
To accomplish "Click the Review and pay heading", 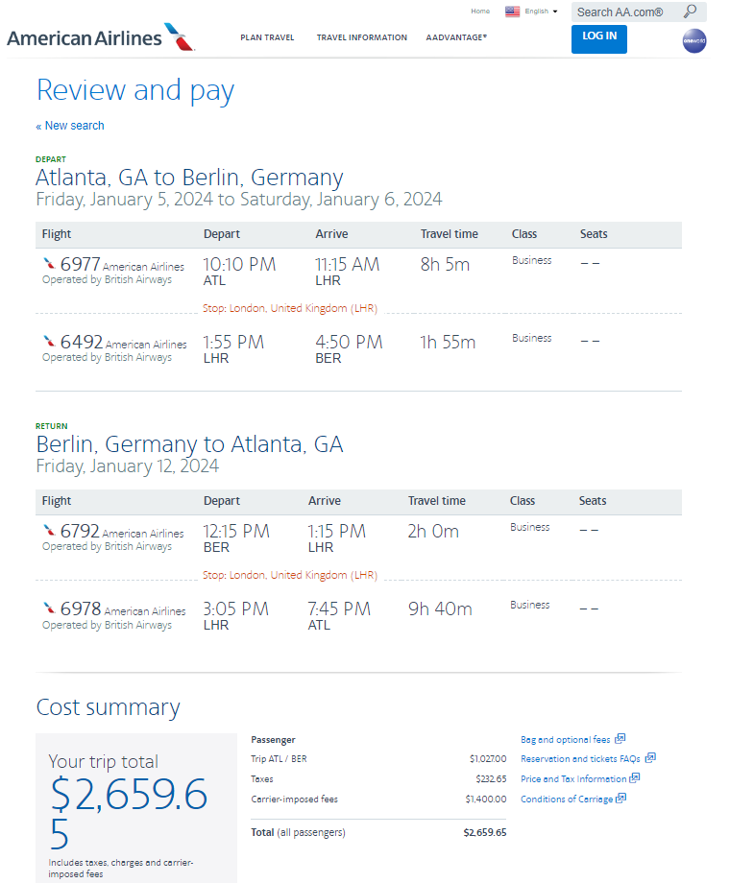I will pos(135,90).
